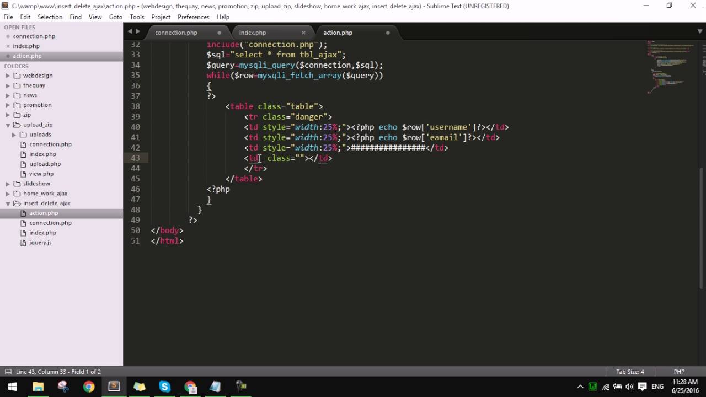Open the Find menu
The image size is (706, 397).
point(76,17)
